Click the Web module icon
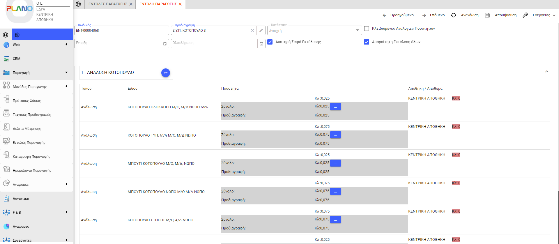 (6, 45)
